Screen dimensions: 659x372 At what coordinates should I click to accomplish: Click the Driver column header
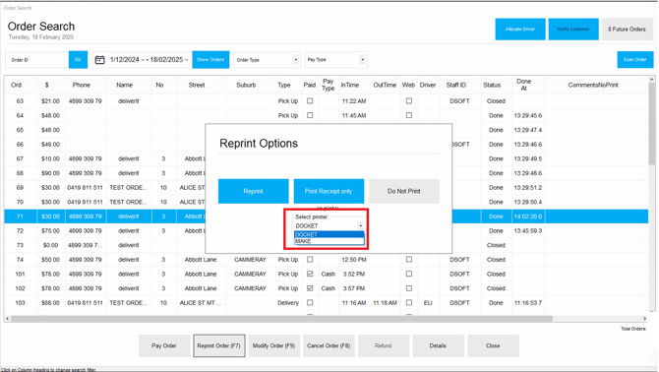[x=428, y=85]
